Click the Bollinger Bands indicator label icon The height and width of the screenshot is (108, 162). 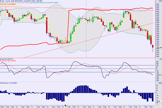pyautogui.click(x=1, y=3)
